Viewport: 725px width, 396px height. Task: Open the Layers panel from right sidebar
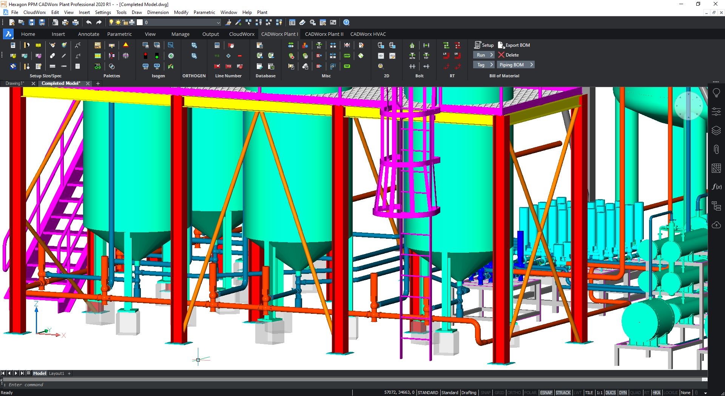[716, 130]
